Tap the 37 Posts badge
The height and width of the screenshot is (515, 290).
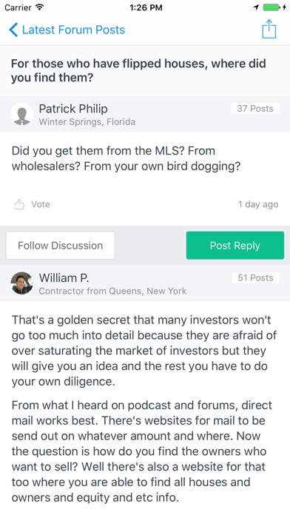coord(255,109)
